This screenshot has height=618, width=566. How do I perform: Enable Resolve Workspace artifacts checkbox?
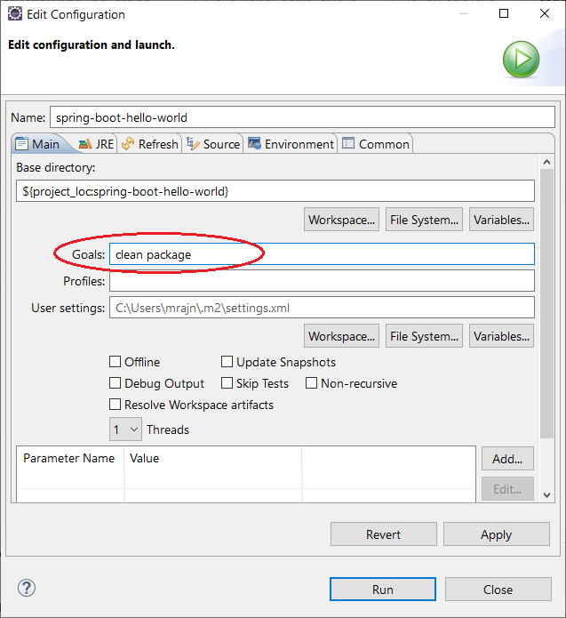click(x=115, y=405)
